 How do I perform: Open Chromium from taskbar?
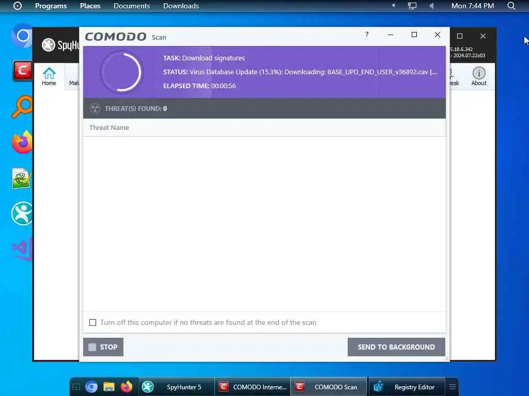[91, 387]
